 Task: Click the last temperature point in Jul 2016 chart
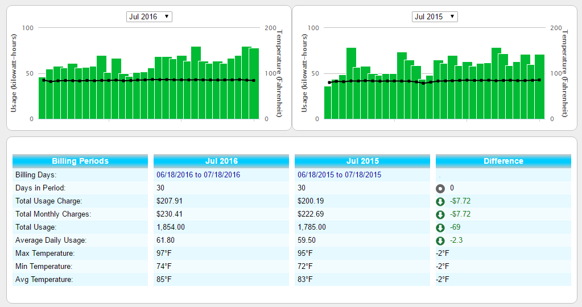(254, 81)
